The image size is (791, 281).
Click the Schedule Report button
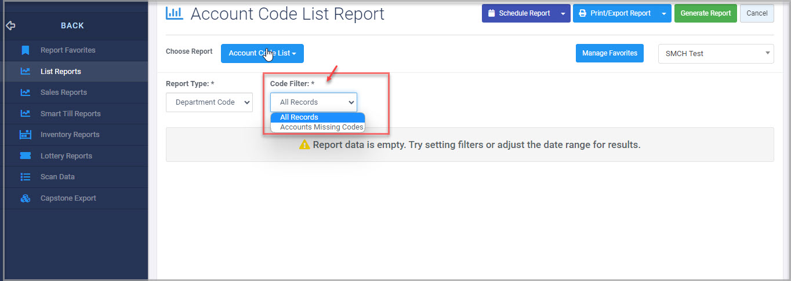pyautogui.click(x=519, y=13)
